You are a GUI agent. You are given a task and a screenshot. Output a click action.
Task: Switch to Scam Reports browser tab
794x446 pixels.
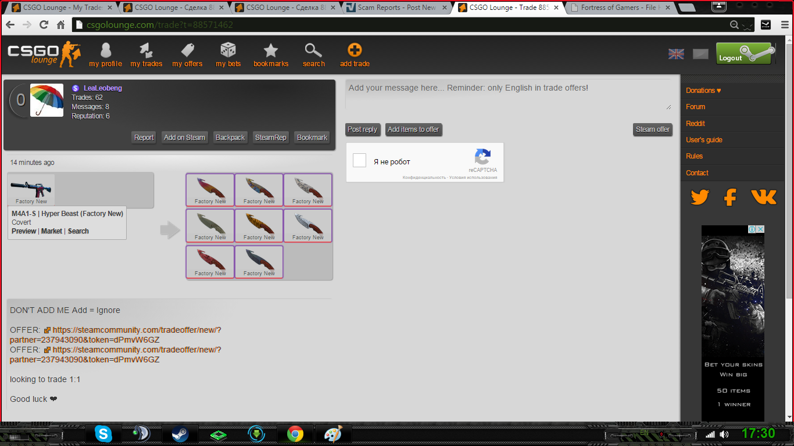[x=398, y=8]
